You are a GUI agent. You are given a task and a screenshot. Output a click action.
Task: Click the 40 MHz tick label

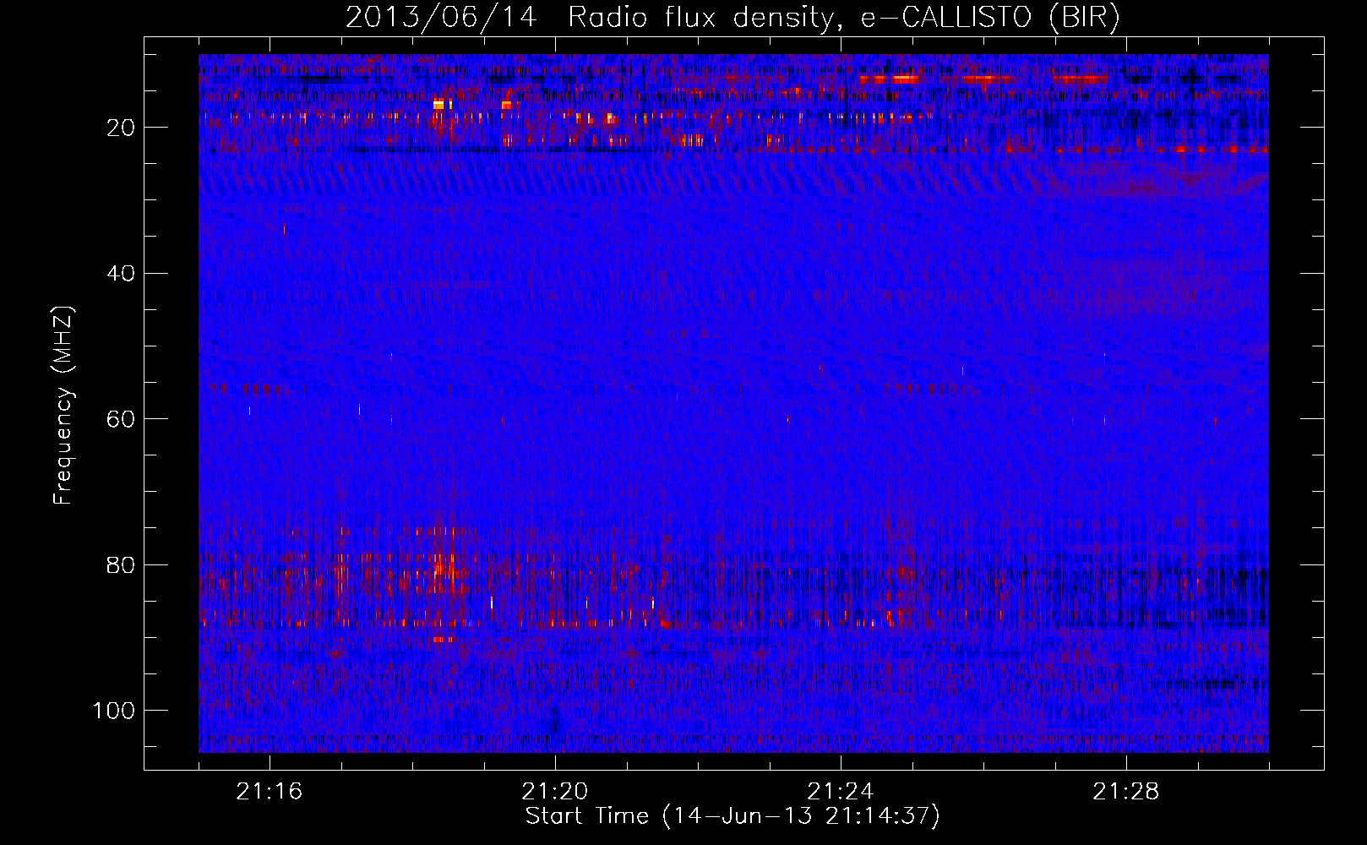(x=122, y=273)
